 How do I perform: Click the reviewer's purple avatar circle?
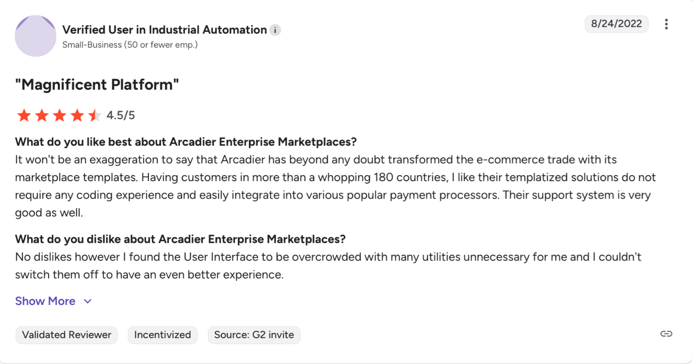35,36
